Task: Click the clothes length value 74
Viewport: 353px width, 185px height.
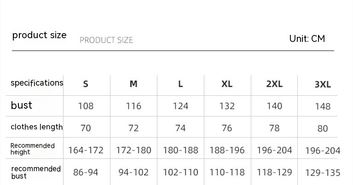Action: pyautogui.click(x=180, y=128)
